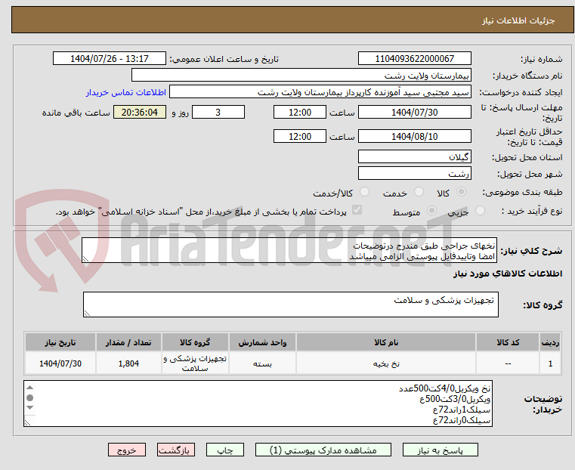Click the کد کالا column header
Screen dimensions: 575x470
pos(508,342)
